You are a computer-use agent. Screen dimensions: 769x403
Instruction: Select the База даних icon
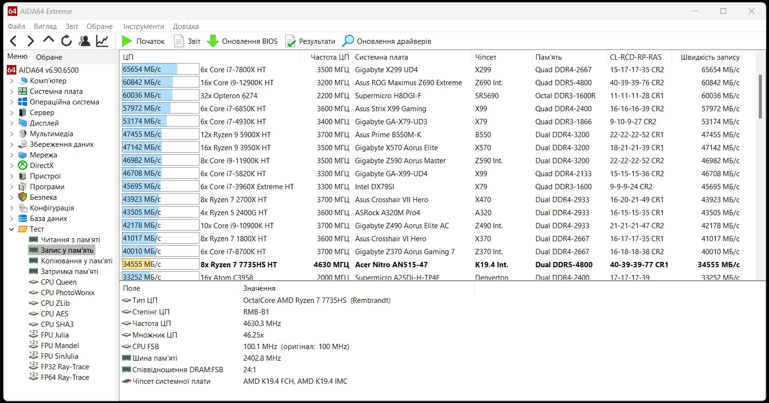[x=23, y=219]
